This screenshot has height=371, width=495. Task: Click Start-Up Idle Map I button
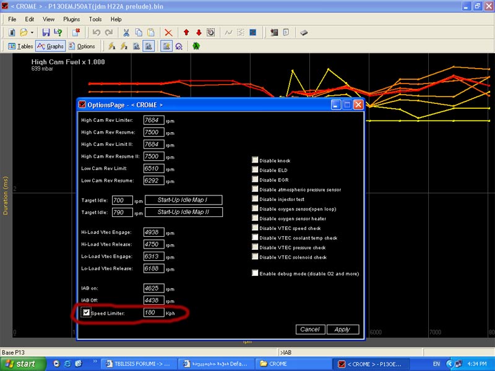[x=183, y=200]
